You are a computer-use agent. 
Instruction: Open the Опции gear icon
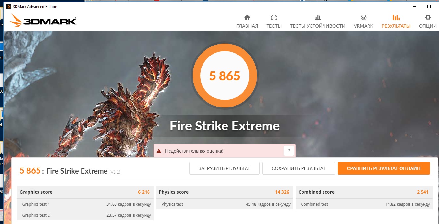coord(428,17)
